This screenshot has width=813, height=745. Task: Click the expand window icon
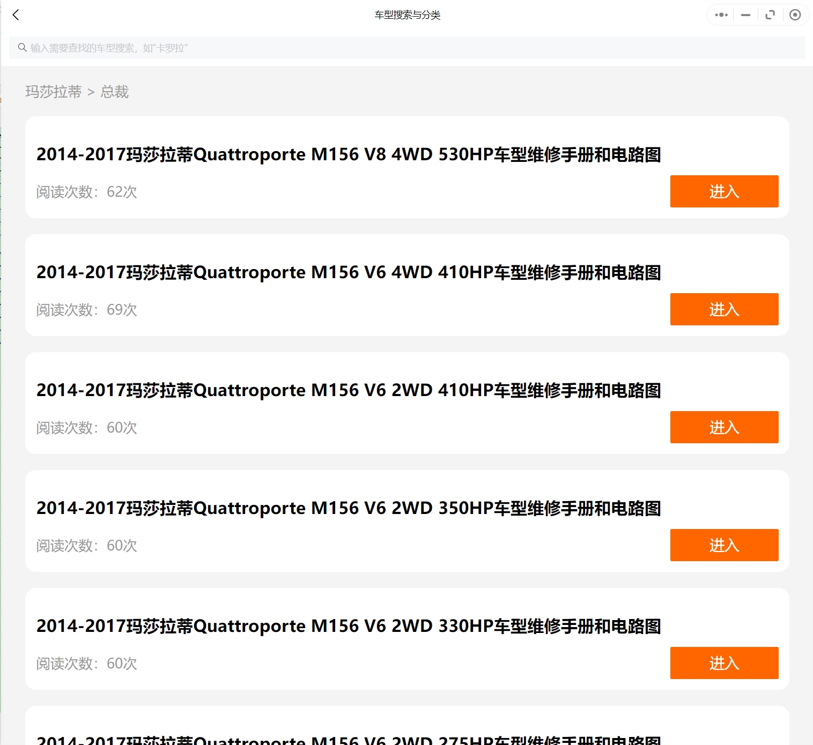(x=770, y=15)
